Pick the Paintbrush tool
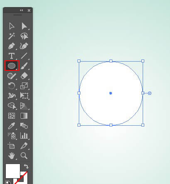 [24, 66]
